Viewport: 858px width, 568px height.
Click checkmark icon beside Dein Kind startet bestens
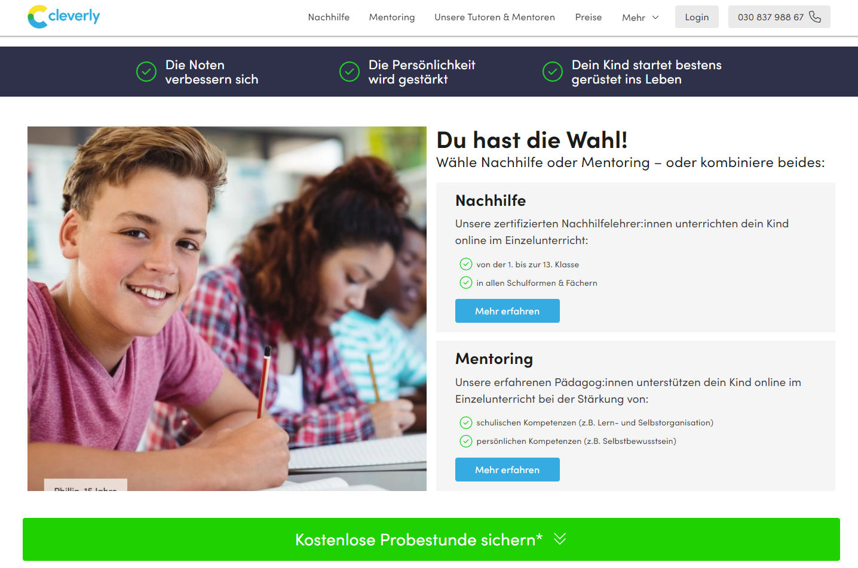553,72
